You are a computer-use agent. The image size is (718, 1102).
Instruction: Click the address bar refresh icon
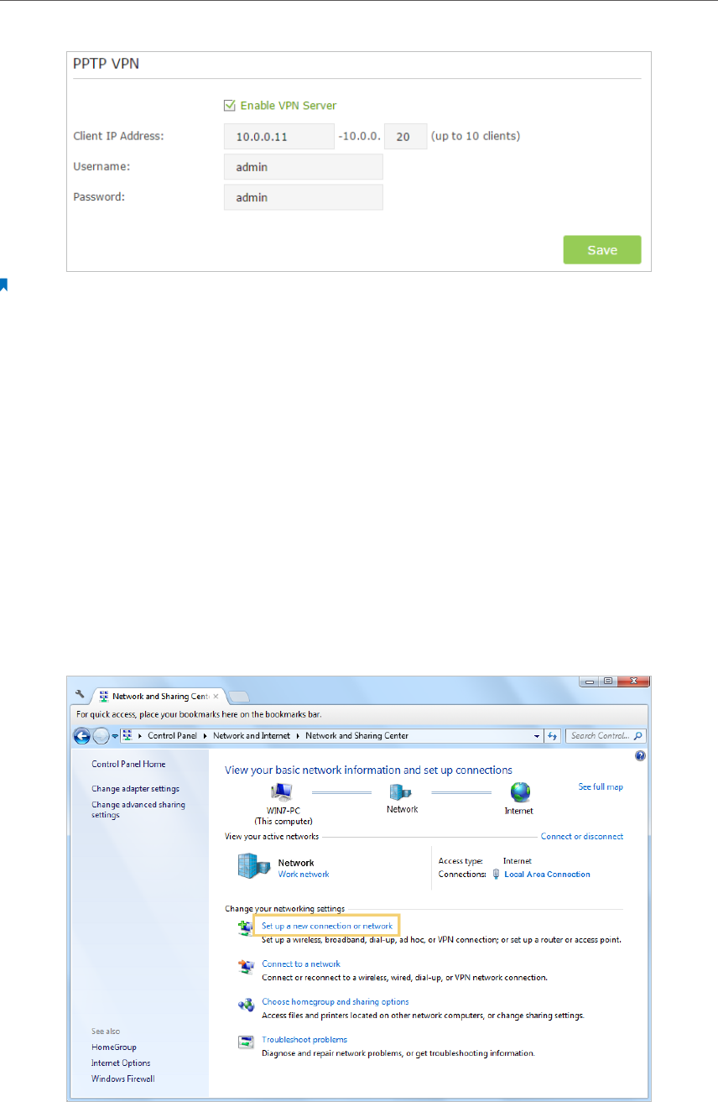coord(553,736)
